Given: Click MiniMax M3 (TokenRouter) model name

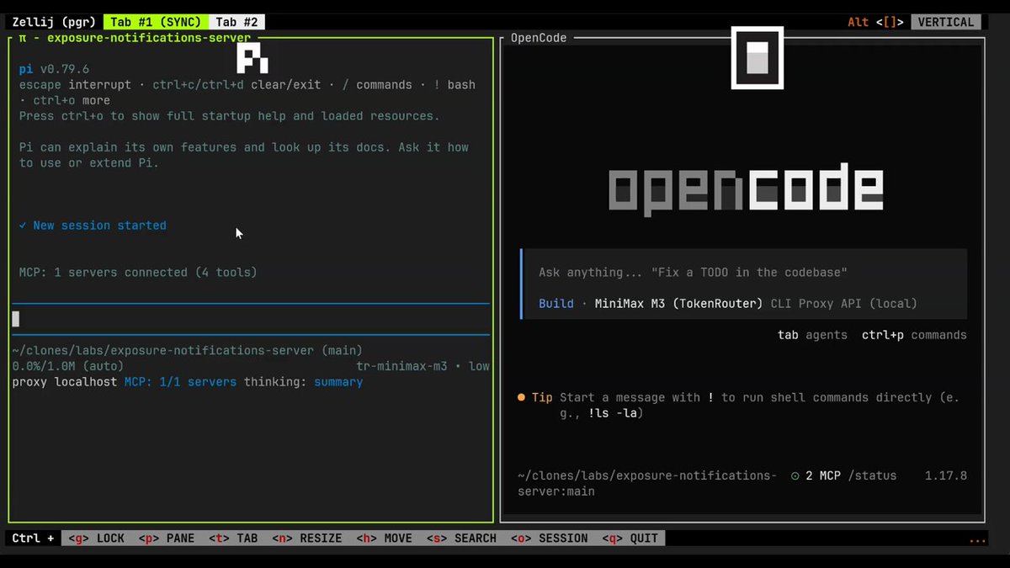Looking at the screenshot, I should (679, 304).
